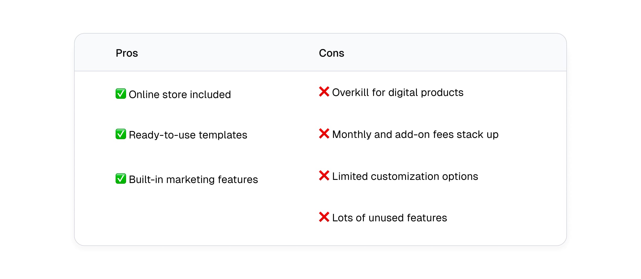Click the bottom border of the table card
Viewport: 641px width, 279px height.
[x=320, y=246]
